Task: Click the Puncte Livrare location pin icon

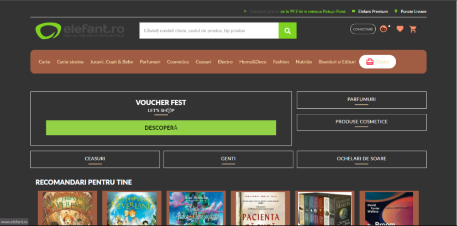Action: 396,12
